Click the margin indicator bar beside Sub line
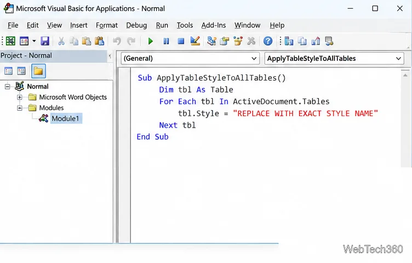The height and width of the screenshot is (263, 412). (x=124, y=78)
